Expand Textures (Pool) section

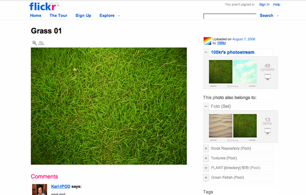(206, 158)
